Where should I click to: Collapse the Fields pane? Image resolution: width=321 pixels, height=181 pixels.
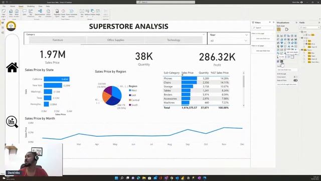pyautogui.click(x=319, y=22)
